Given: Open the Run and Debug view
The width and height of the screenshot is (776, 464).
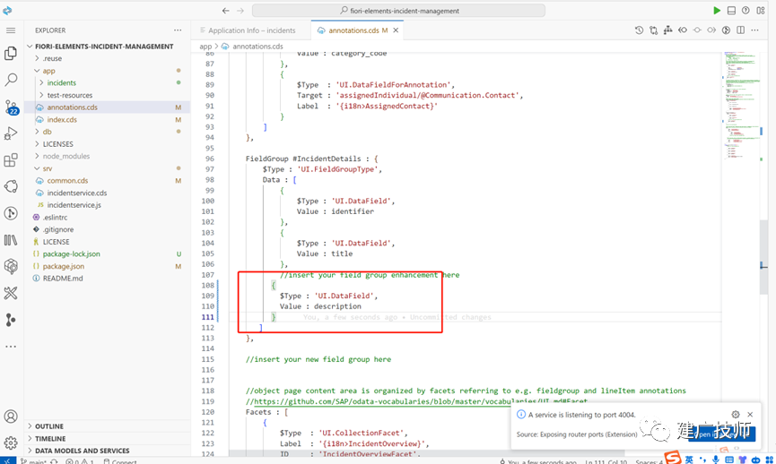Looking at the screenshot, I should [11, 133].
